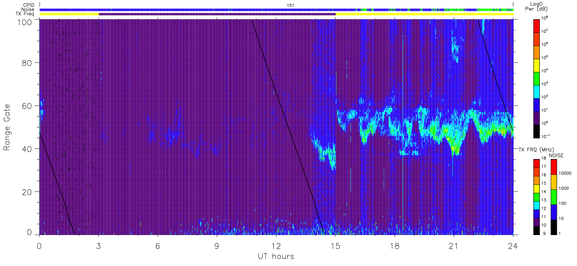Click the '40' tick label on Range Gate axis
Viewport: 577px width, 266px height.
coord(28,149)
